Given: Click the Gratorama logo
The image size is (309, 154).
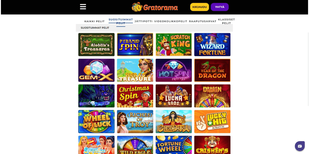Looking at the screenshot, I should tap(155, 7).
